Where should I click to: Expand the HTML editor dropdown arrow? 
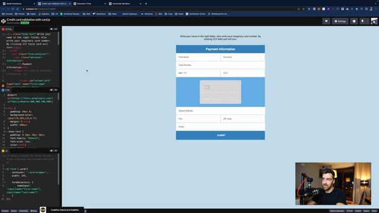tap(56, 29)
